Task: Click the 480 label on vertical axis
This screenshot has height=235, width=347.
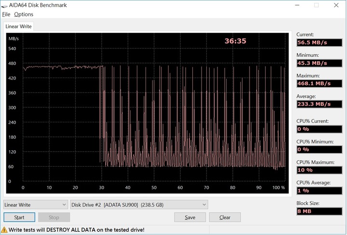Action: point(12,64)
